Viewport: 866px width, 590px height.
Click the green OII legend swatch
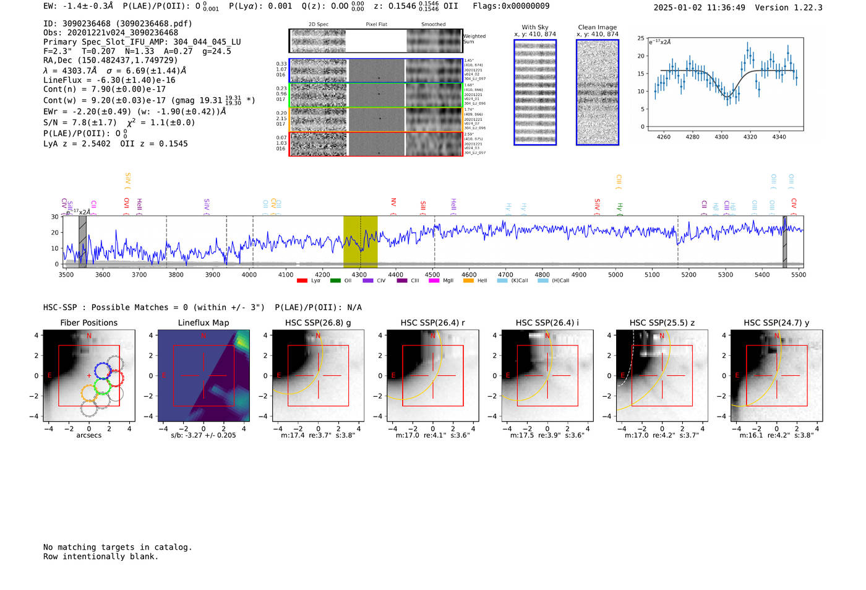click(335, 280)
